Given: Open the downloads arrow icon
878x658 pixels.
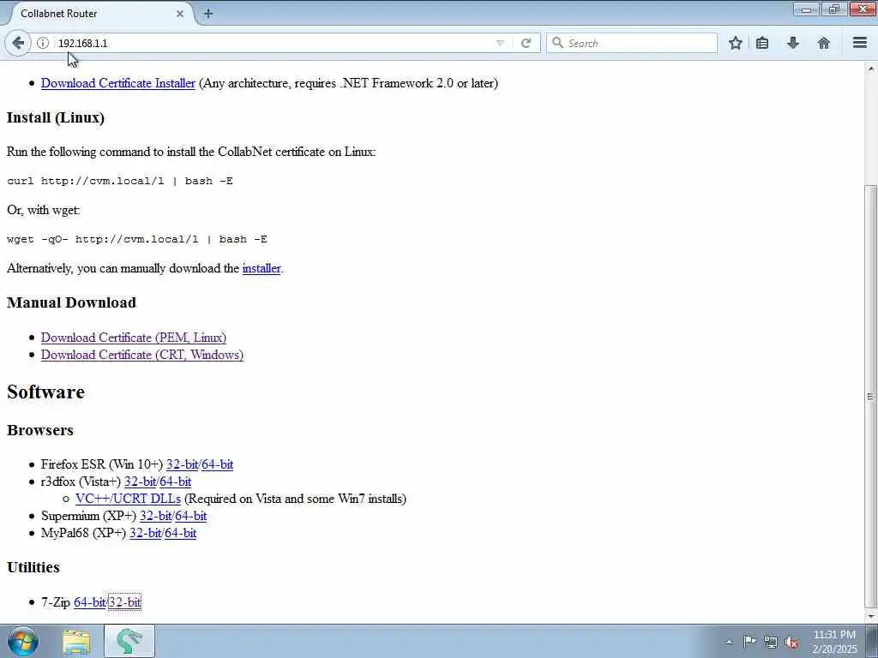Looking at the screenshot, I should click(793, 43).
